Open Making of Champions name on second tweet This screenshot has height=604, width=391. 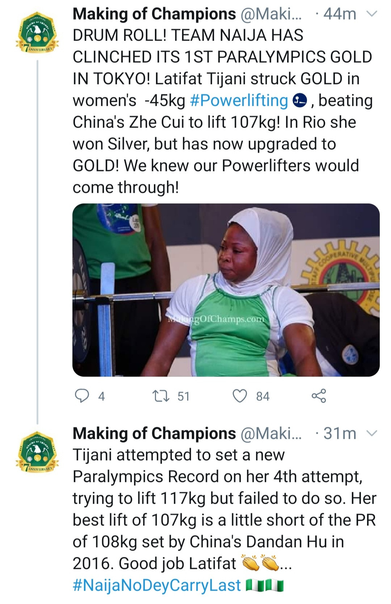click(154, 433)
